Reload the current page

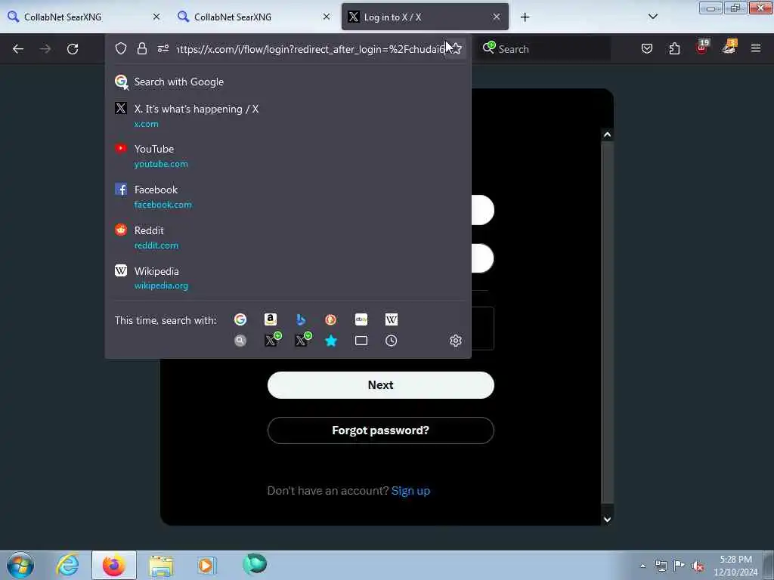click(73, 49)
